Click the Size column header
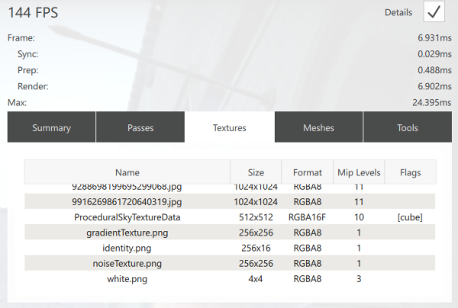The width and height of the screenshot is (458, 308). coord(256,172)
